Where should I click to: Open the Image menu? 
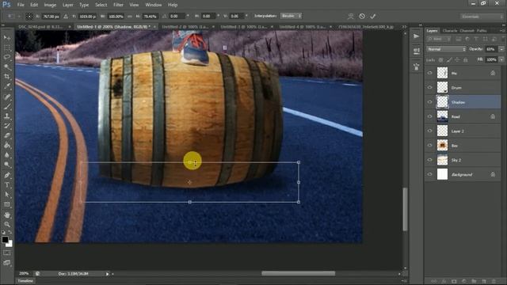coord(50,5)
